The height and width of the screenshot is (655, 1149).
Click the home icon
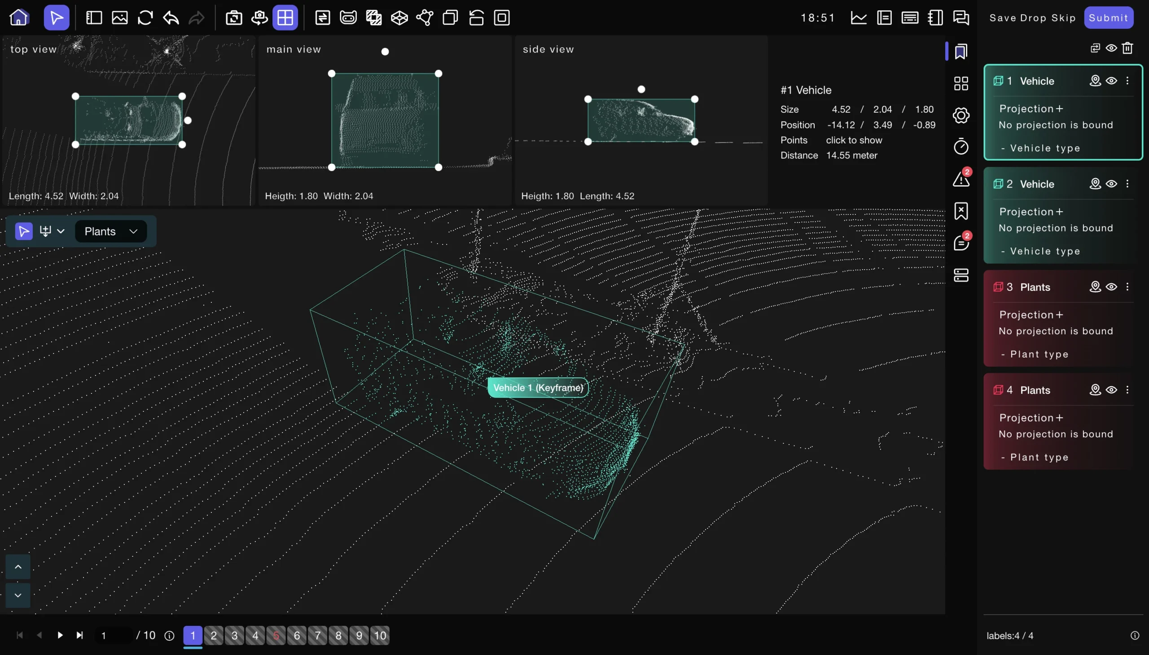point(19,17)
